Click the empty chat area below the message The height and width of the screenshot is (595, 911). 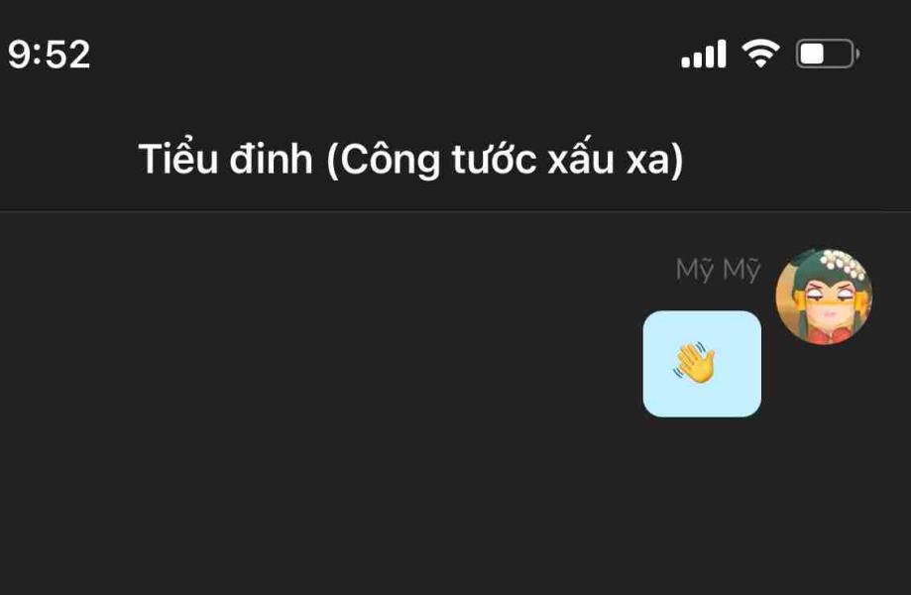point(456,506)
